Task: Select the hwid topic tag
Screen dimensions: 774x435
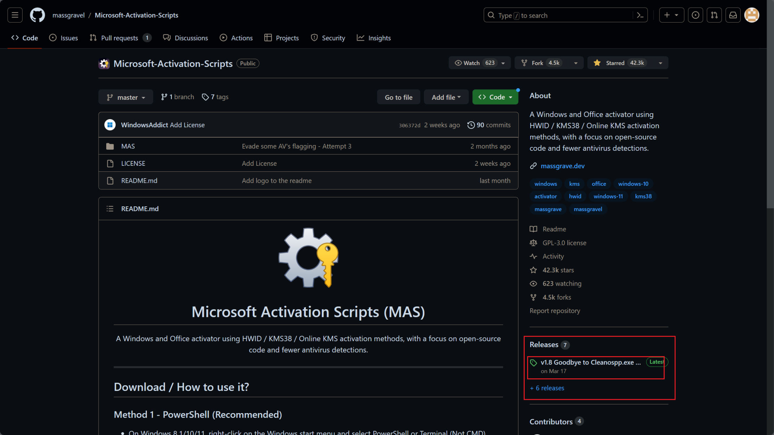Action: click(575, 196)
